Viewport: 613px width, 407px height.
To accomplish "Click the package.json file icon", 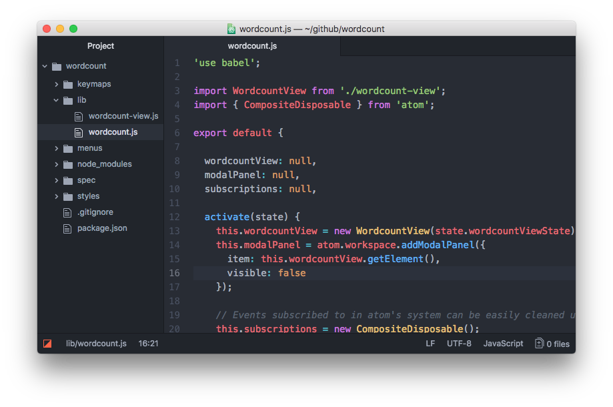I will tap(67, 228).
